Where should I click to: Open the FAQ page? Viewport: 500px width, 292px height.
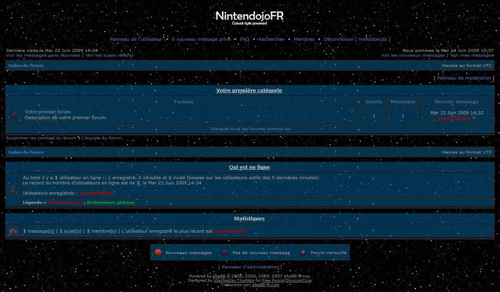click(x=244, y=39)
